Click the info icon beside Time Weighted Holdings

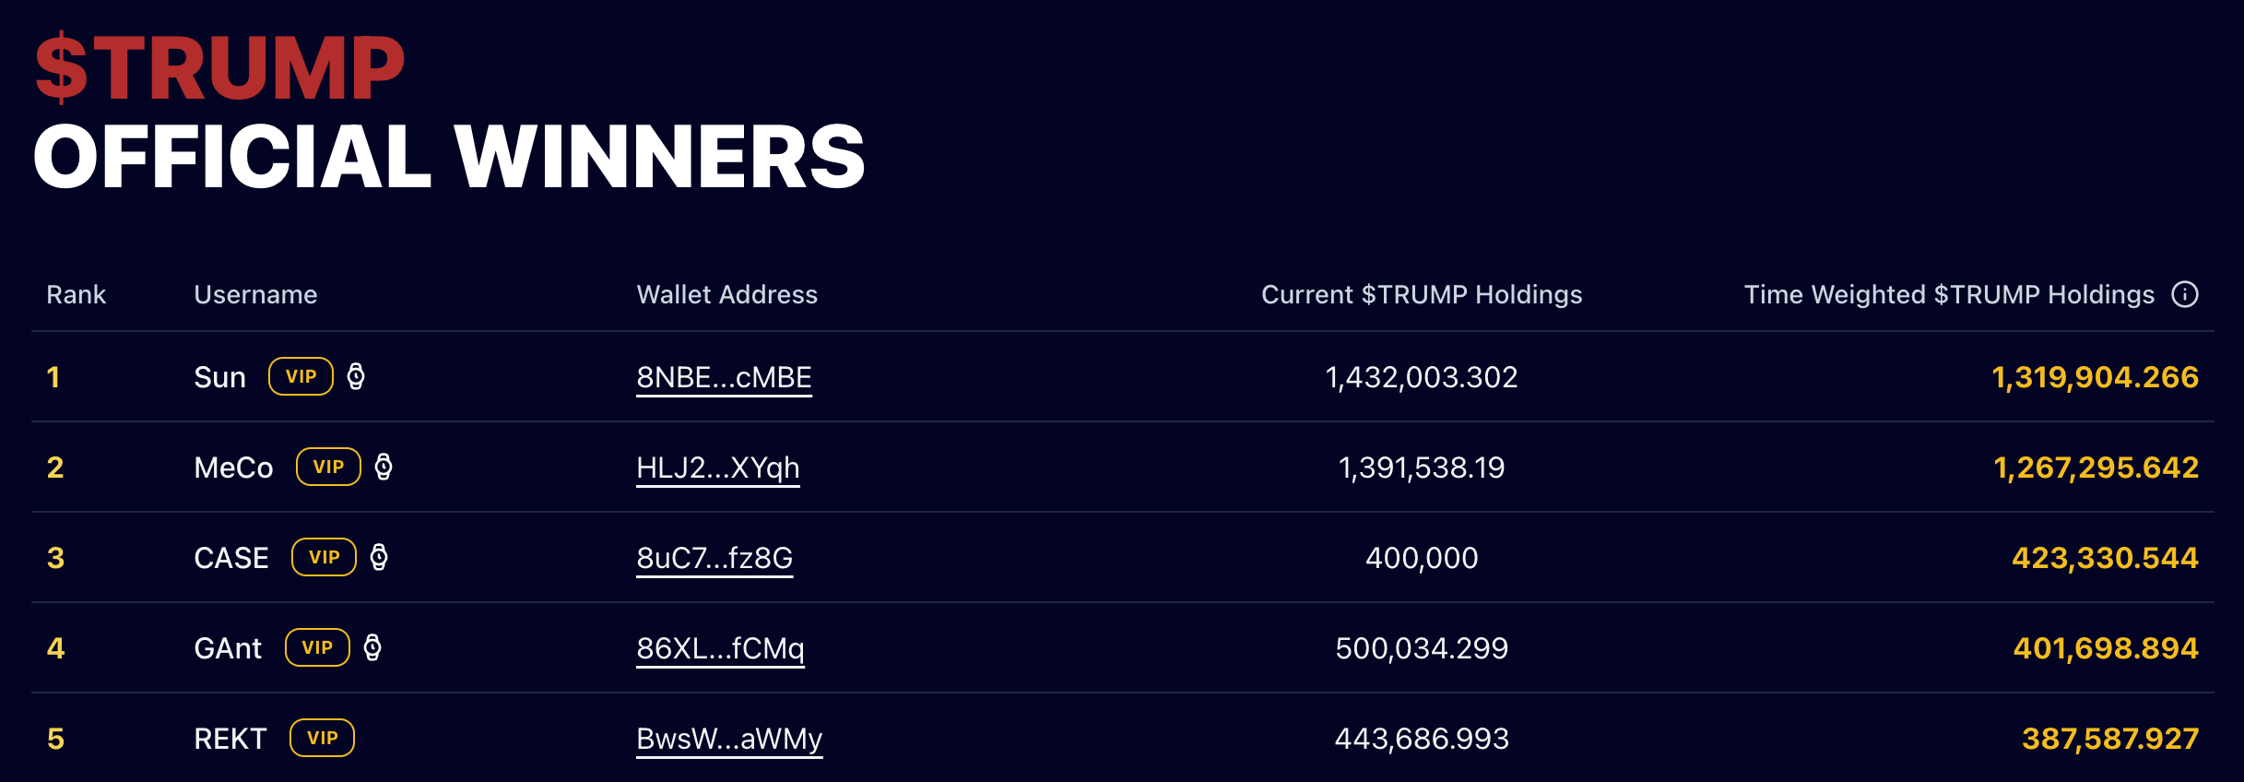(2184, 294)
